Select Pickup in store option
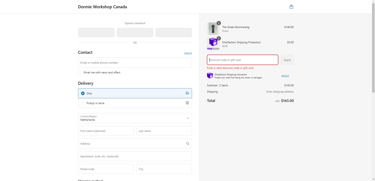 [135, 103]
